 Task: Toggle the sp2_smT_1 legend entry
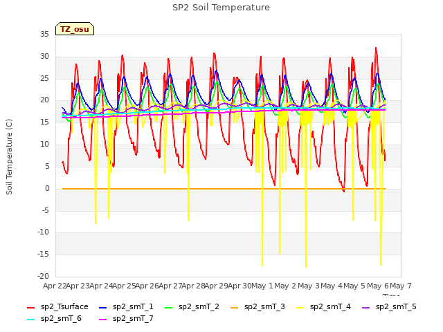126,306
